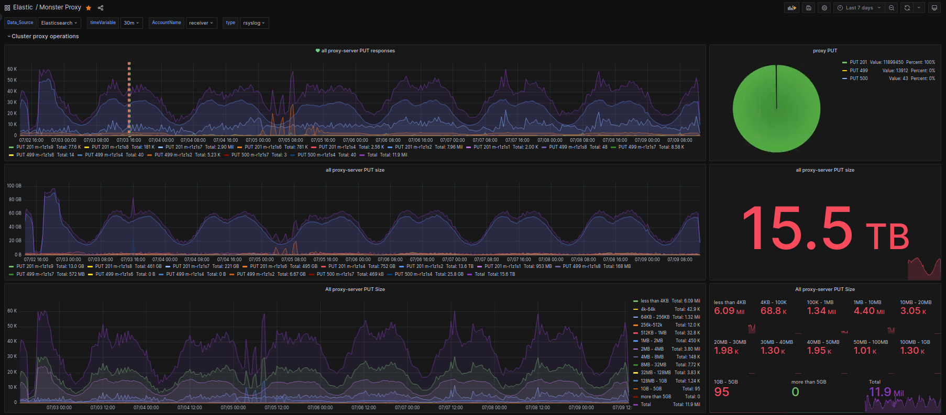This screenshot has height=415, width=946.
Task: Click the share dashboard icon
Action: (x=101, y=8)
